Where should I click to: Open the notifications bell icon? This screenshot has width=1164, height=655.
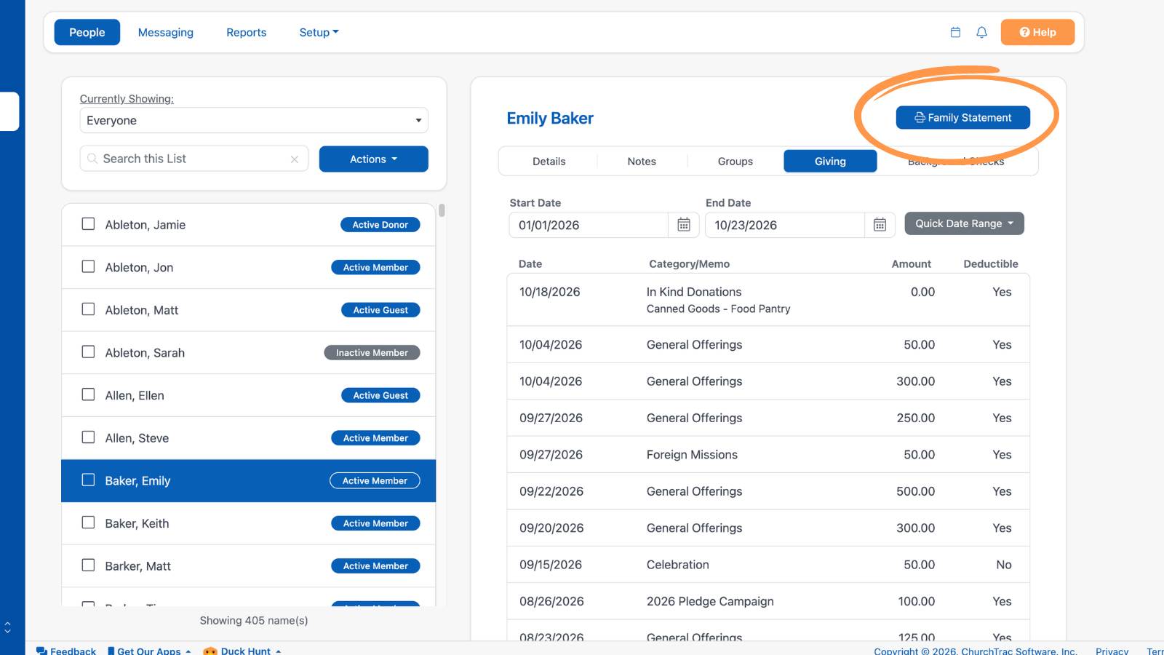[981, 32]
